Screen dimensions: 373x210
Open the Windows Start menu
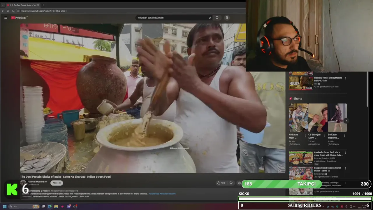[x=5, y=206]
